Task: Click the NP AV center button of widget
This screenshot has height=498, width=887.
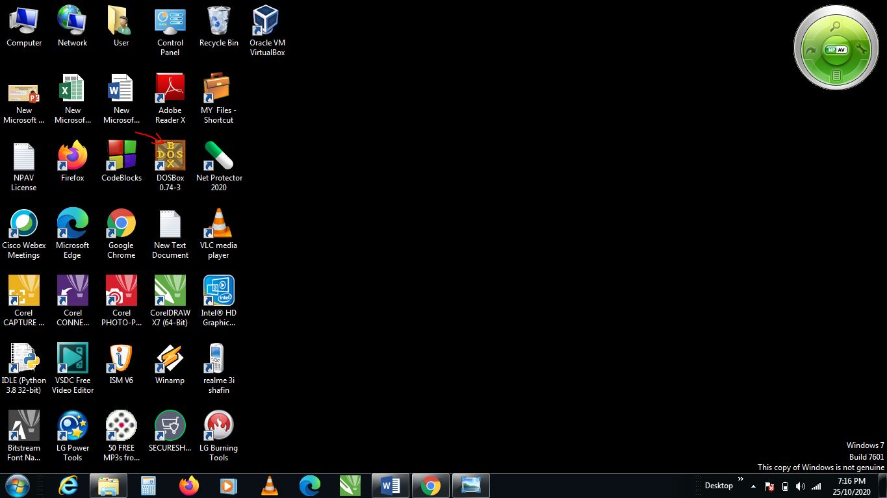Action: point(836,49)
